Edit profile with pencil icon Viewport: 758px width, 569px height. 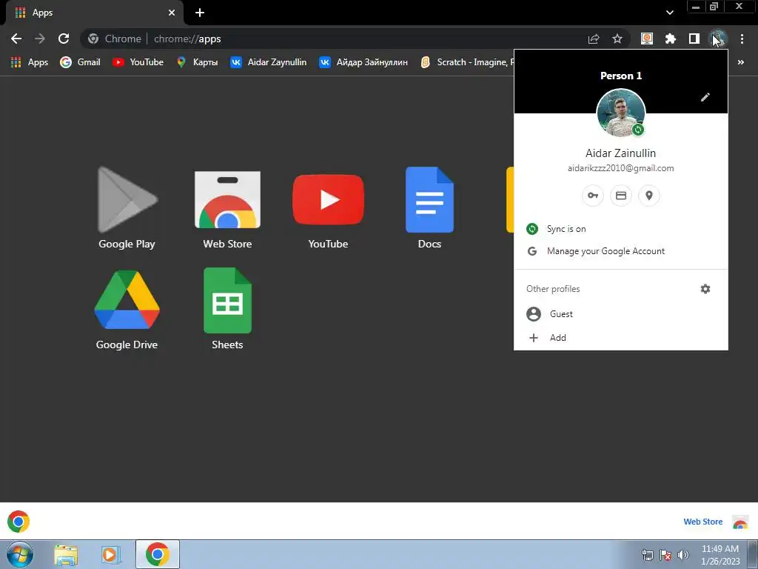705,97
